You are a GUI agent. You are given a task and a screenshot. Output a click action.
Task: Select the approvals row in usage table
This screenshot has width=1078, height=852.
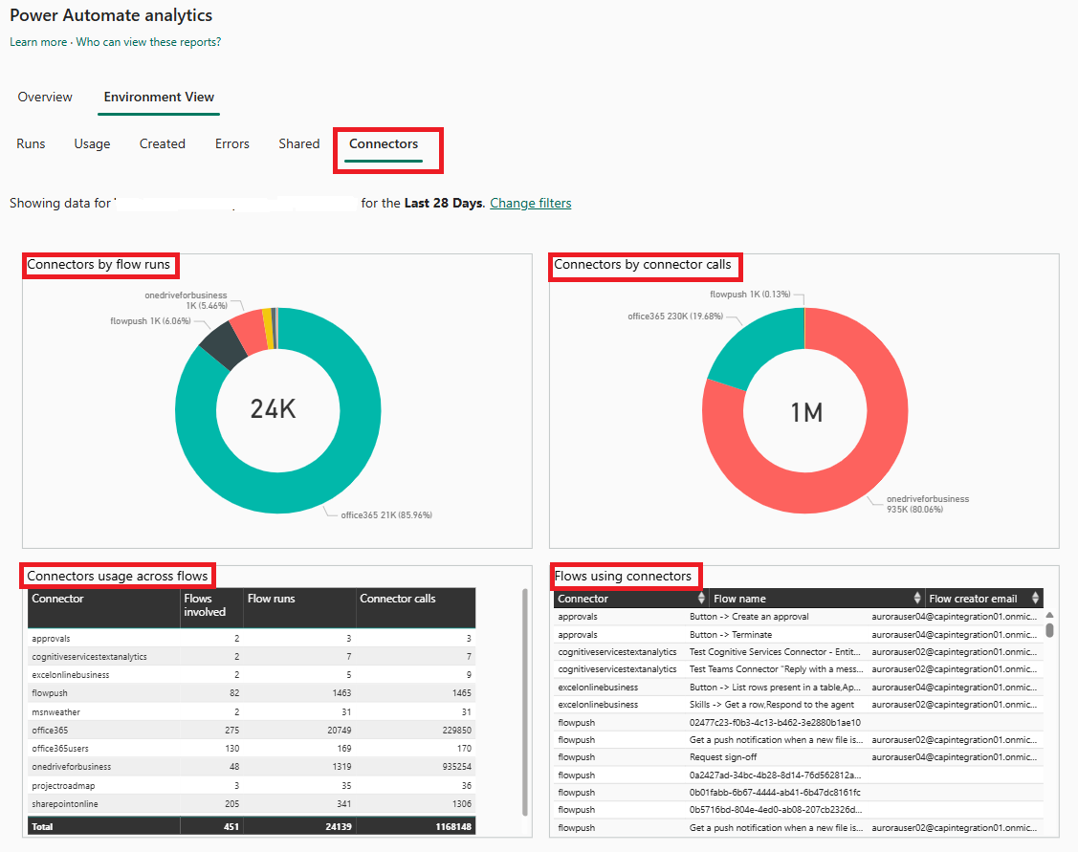[x=252, y=639]
